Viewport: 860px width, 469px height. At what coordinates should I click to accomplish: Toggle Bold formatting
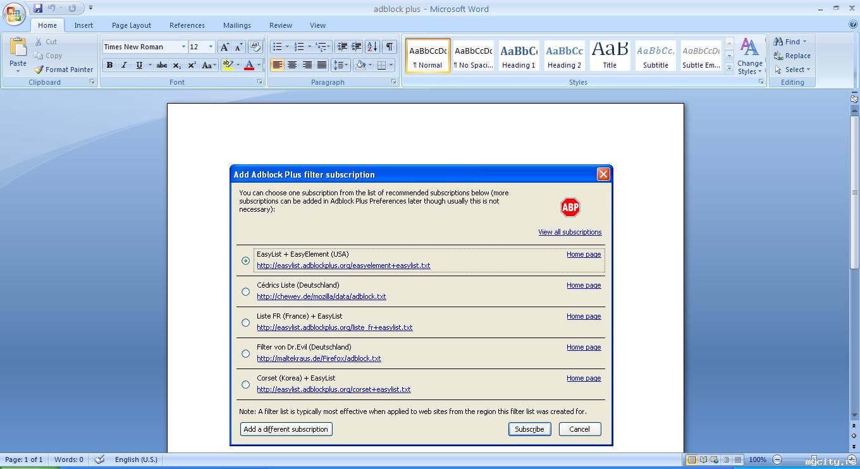109,65
